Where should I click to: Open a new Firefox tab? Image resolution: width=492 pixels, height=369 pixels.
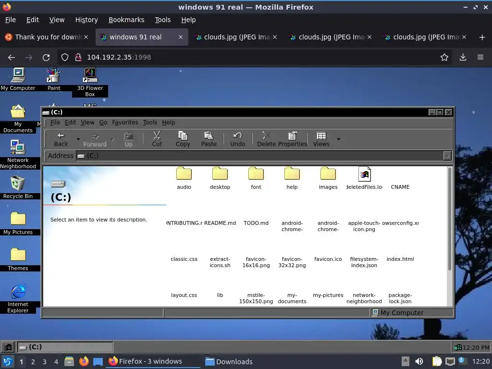pos(482,37)
